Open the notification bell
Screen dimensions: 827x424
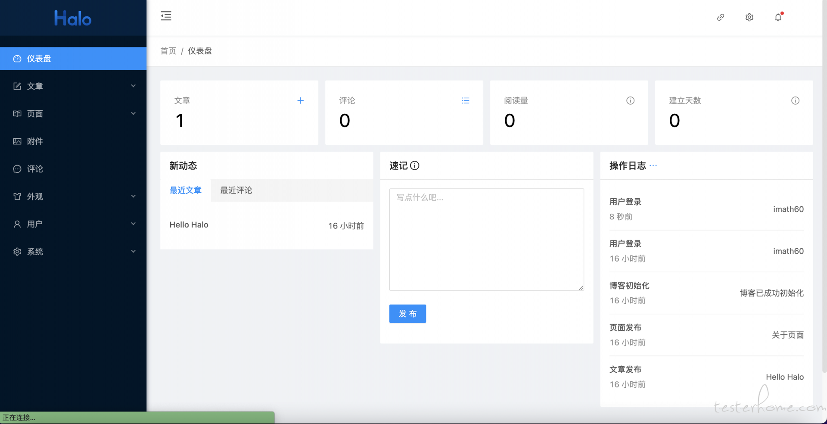point(778,17)
